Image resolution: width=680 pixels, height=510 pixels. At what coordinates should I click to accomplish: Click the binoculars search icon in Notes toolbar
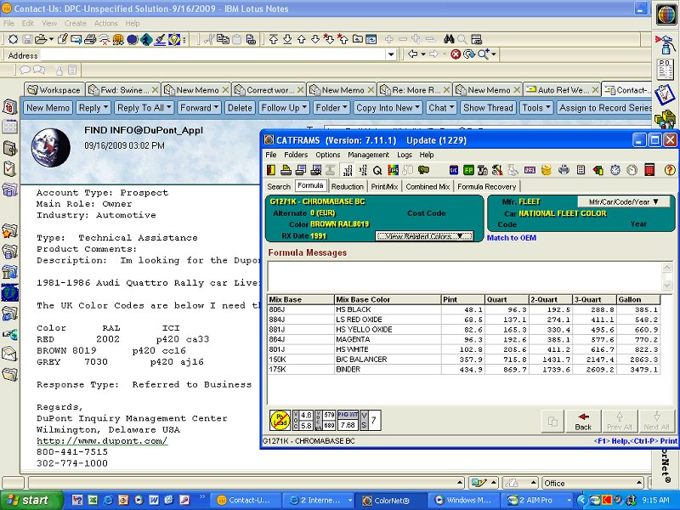point(448,39)
